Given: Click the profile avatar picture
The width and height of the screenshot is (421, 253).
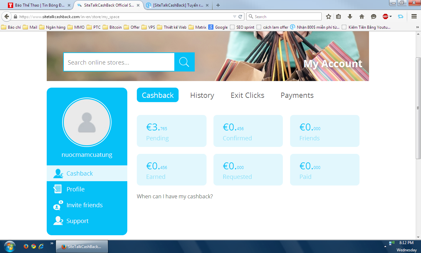Looking at the screenshot, I should point(87,122).
